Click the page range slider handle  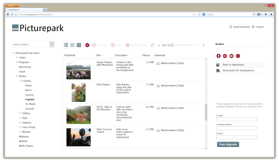tap(172, 45)
